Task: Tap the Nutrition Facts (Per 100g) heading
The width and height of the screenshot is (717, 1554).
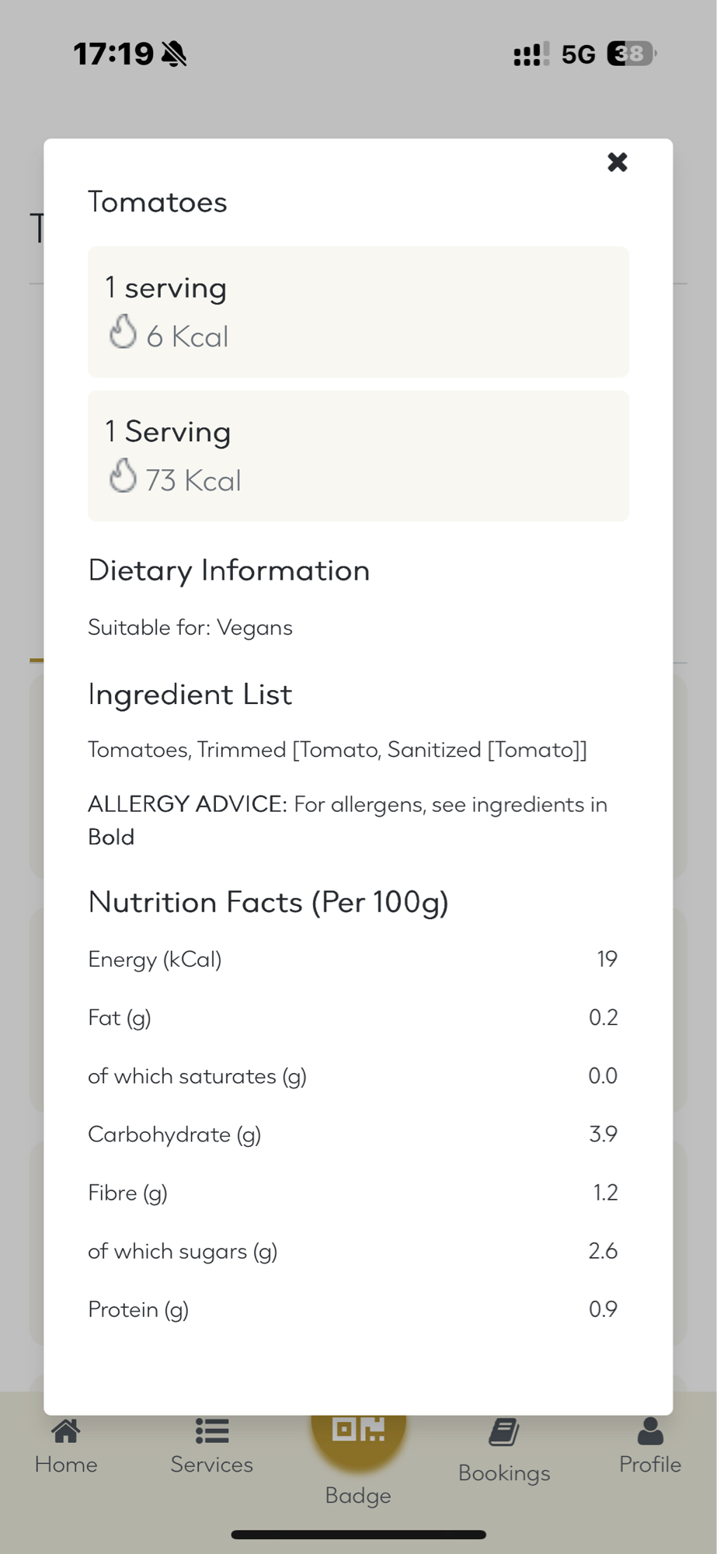Action: click(x=268, y=902)
